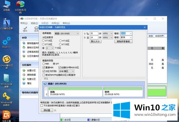
Task: Toggle 创建ESP和MSR分区 checkbox
Action: pyautogui.click(x=59, y=68)
